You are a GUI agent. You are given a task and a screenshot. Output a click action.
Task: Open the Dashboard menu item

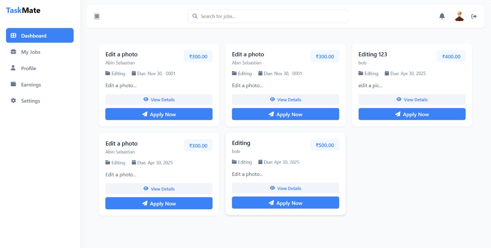(40, 36)
